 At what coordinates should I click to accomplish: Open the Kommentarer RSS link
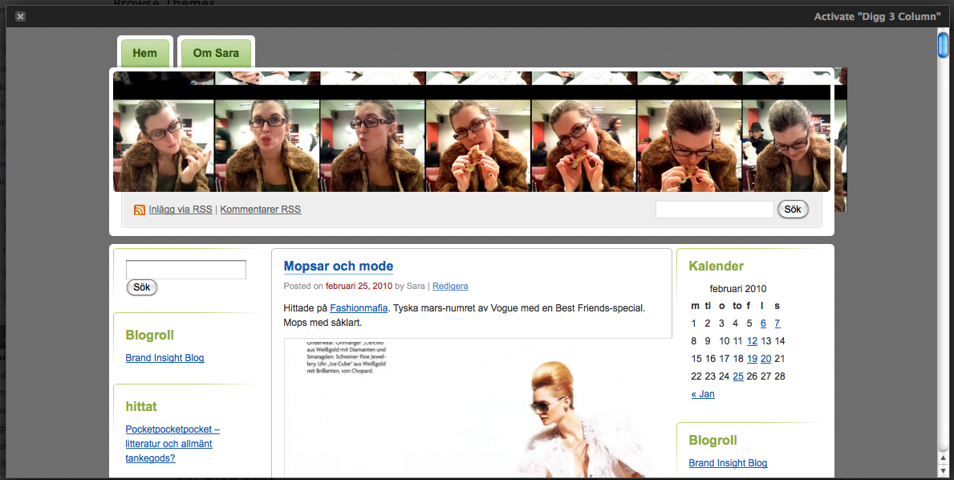(261, 209)
